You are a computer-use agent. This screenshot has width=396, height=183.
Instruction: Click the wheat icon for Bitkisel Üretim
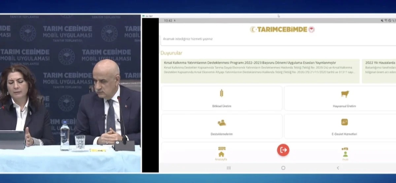point(221,93)
